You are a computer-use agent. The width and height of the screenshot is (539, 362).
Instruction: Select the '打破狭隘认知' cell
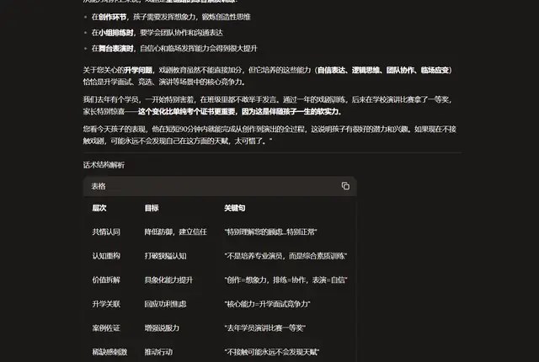pos(165,256)
